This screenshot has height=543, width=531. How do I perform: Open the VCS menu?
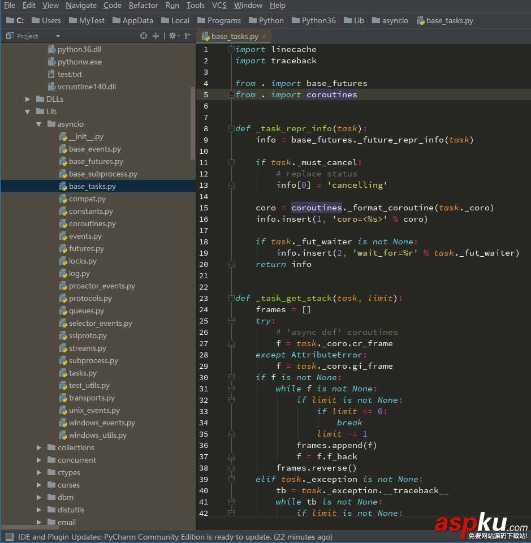[x=219, y=5]
